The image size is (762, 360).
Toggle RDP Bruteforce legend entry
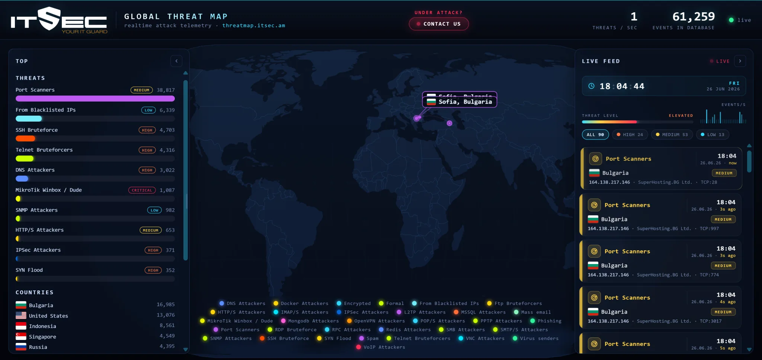tap(292, 330)
